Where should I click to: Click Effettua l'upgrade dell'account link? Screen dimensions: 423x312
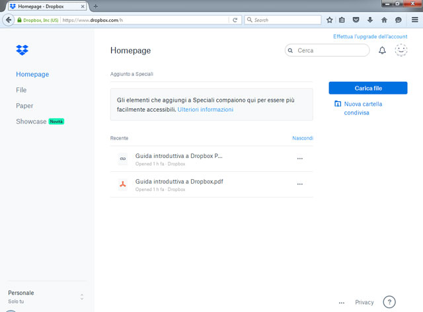[370, 36]
